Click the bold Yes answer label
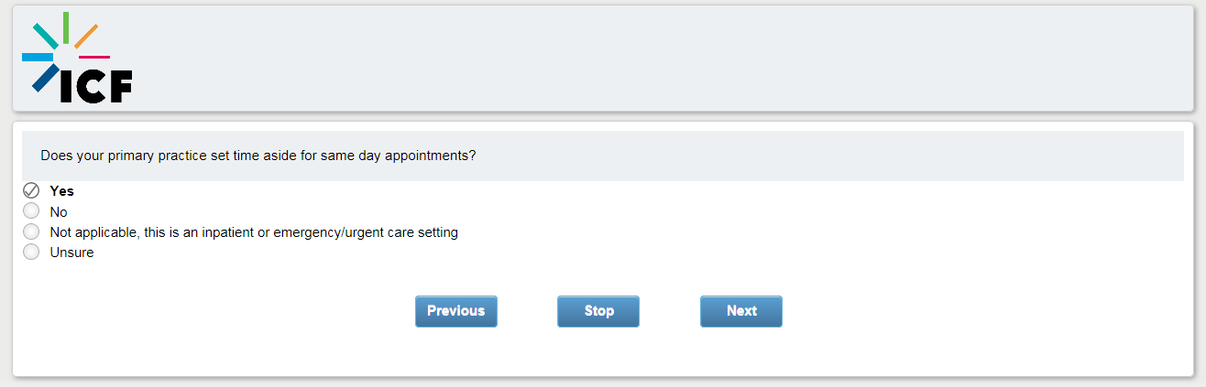Viewport: 1206px width, 387px height. (x=61, y=191)
